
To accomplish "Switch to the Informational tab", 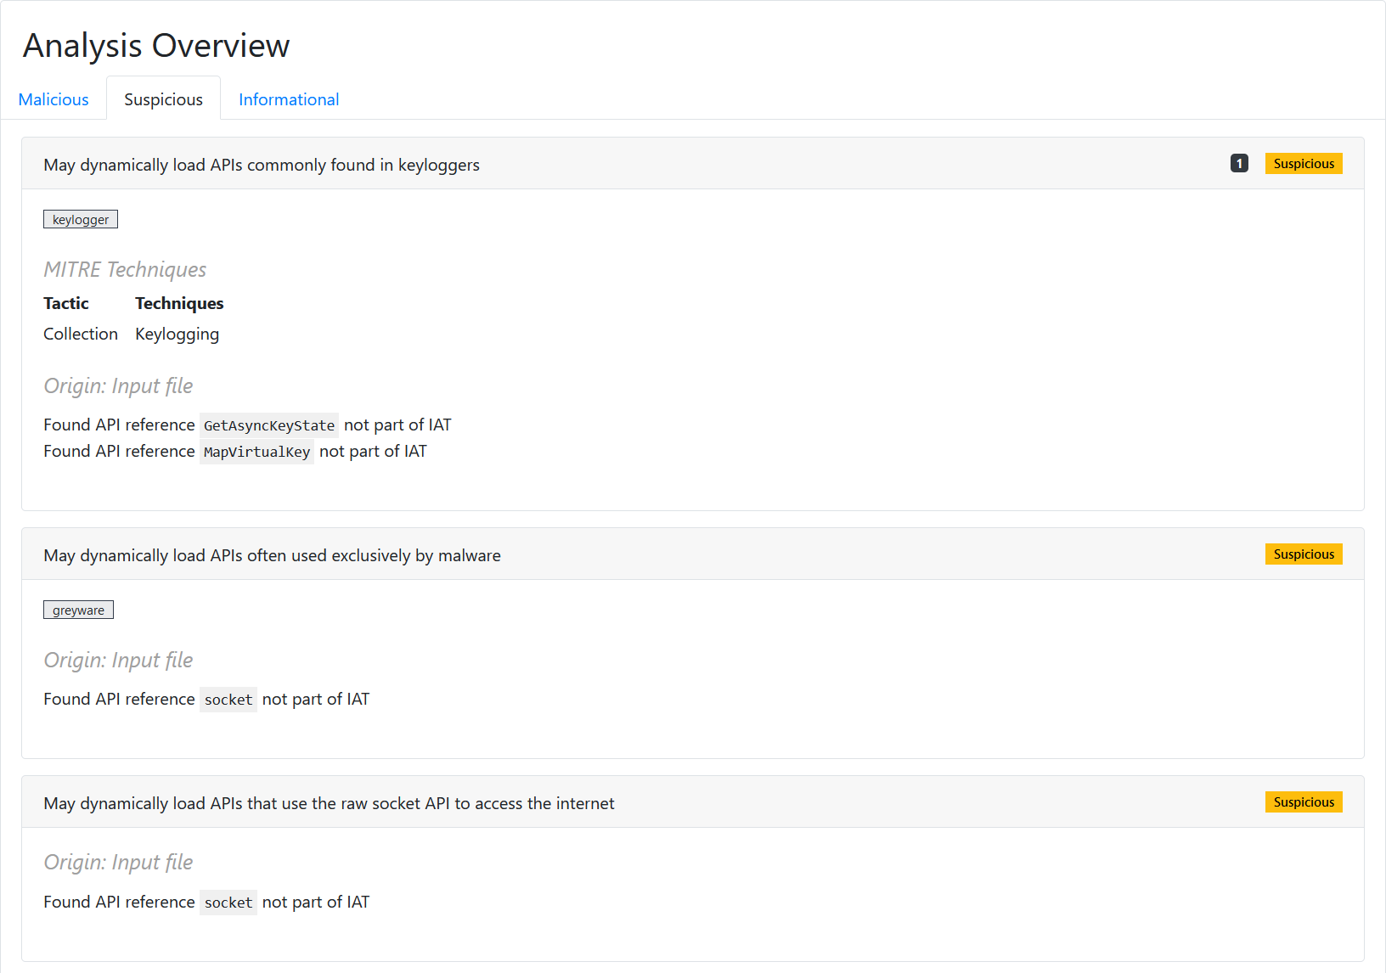I will [289, 99].
